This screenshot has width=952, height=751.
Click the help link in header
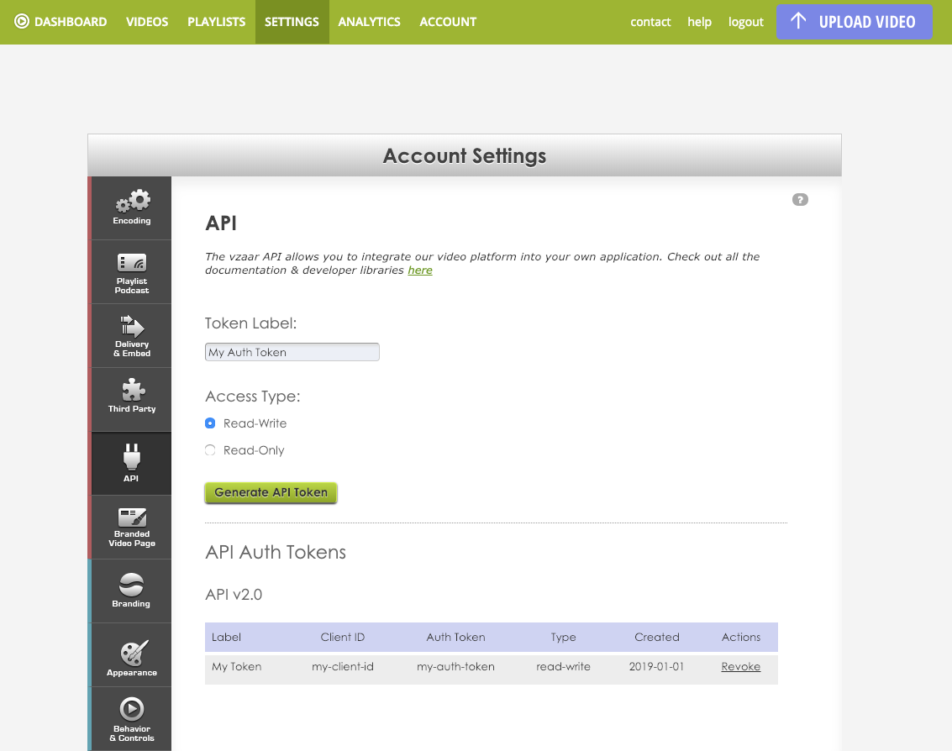point(699,22)
